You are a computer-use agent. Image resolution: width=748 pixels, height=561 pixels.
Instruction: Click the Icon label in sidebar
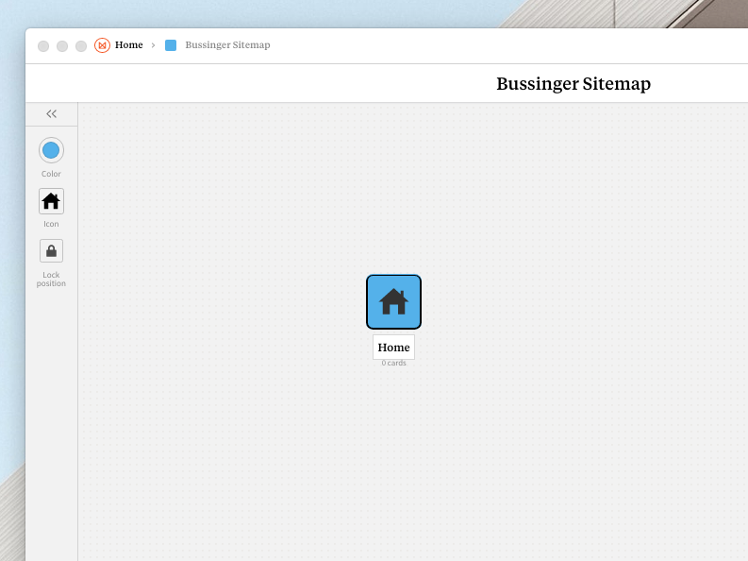[x=51, y=224]
